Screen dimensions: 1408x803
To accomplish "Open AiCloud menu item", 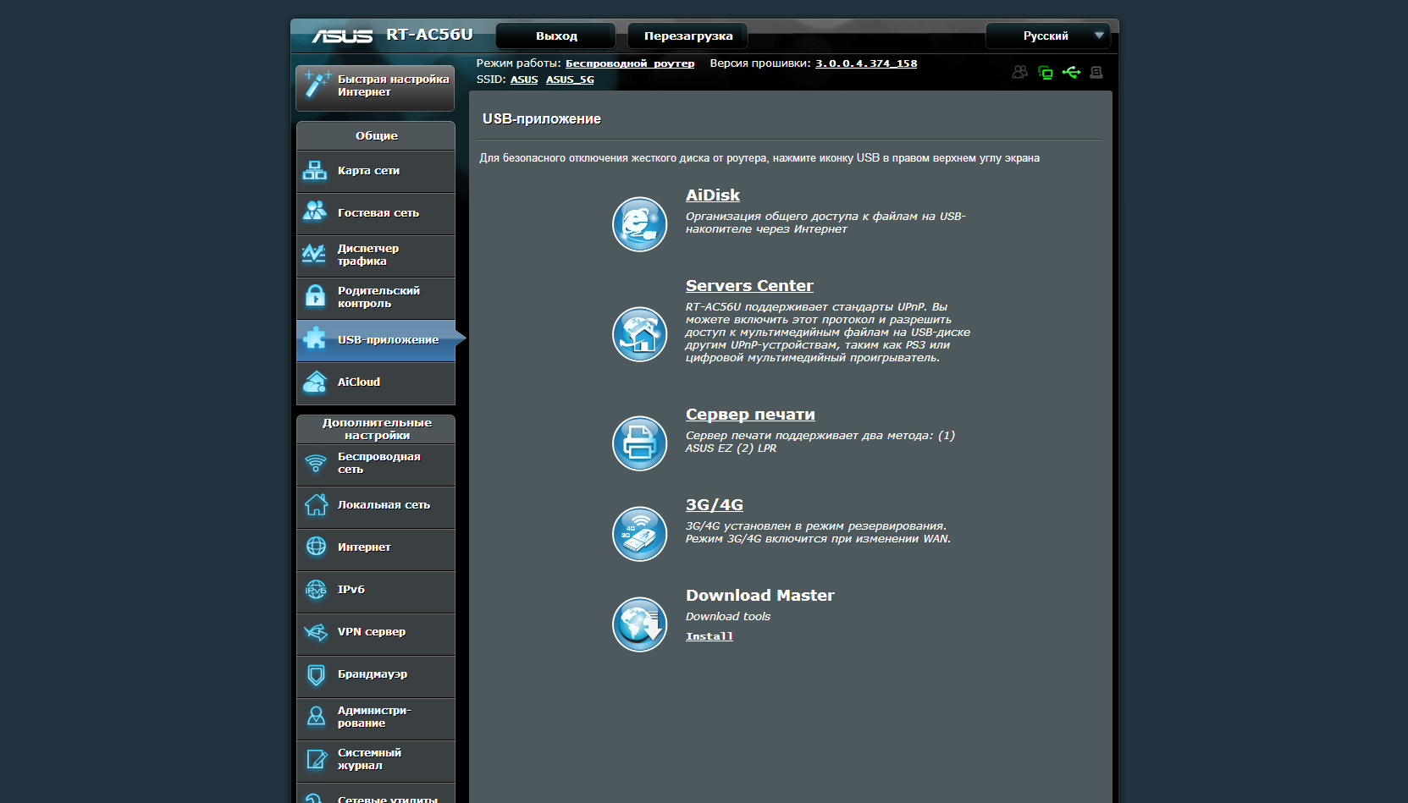I will (376, 382).
